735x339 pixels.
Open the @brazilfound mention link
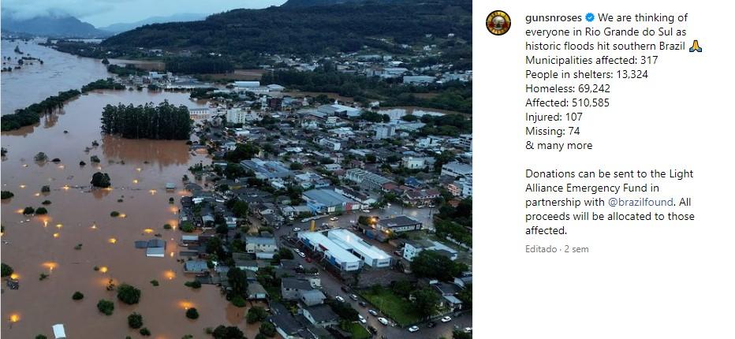coord(640,202)
